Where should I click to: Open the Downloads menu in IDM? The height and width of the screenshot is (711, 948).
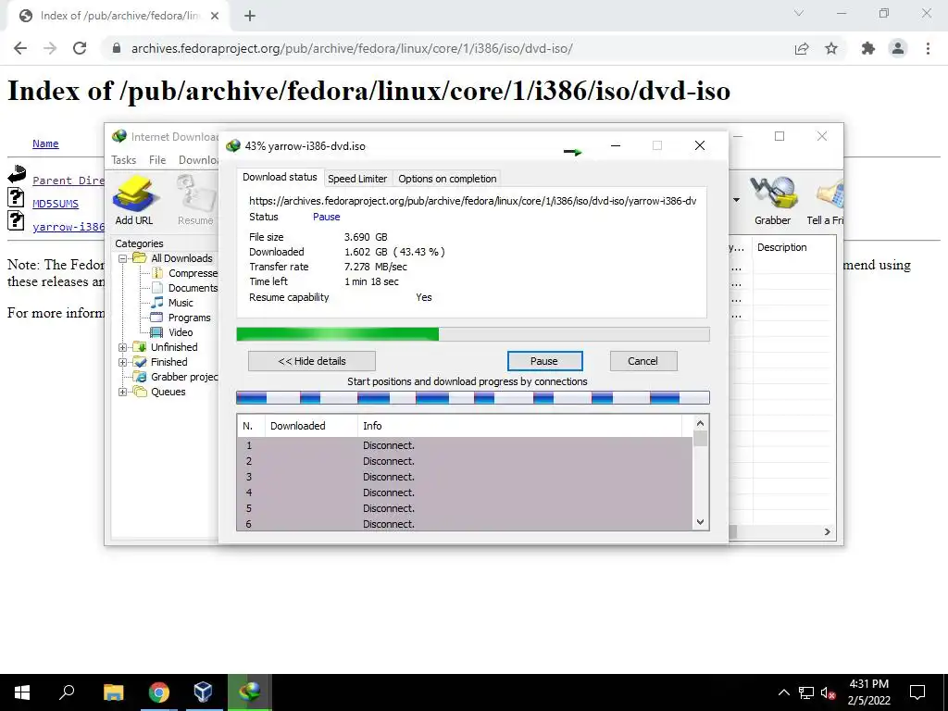tap(198, 160)
